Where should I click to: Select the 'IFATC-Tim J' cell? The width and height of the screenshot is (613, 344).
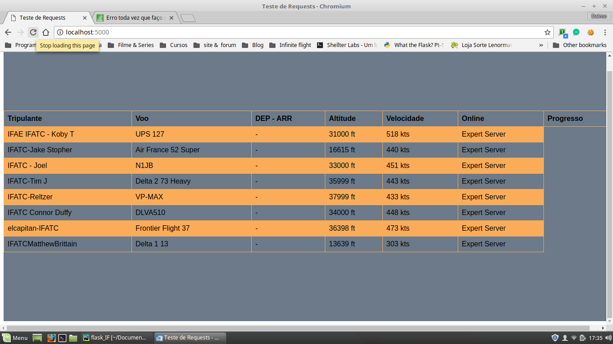click(68, 181)
